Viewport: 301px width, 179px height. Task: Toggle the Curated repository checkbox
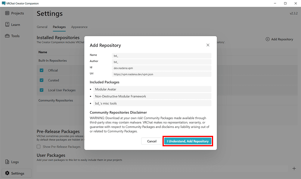(42, 80)
